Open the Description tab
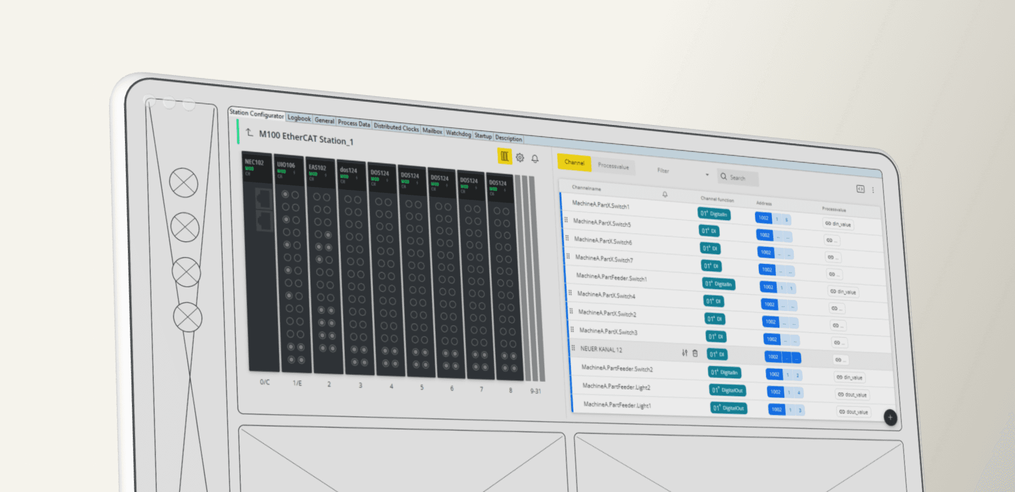This screenshot has height=492, width=1015. 508,138
